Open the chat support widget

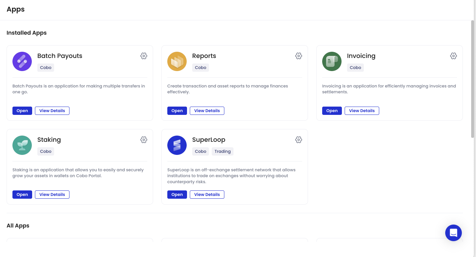(x=454, y=233)
